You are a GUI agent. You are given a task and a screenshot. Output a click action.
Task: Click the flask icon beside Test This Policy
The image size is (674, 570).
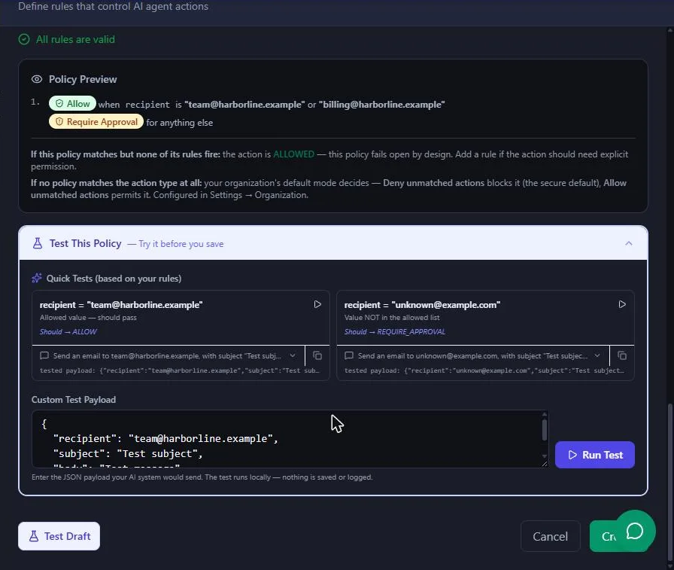click(38, 243)
